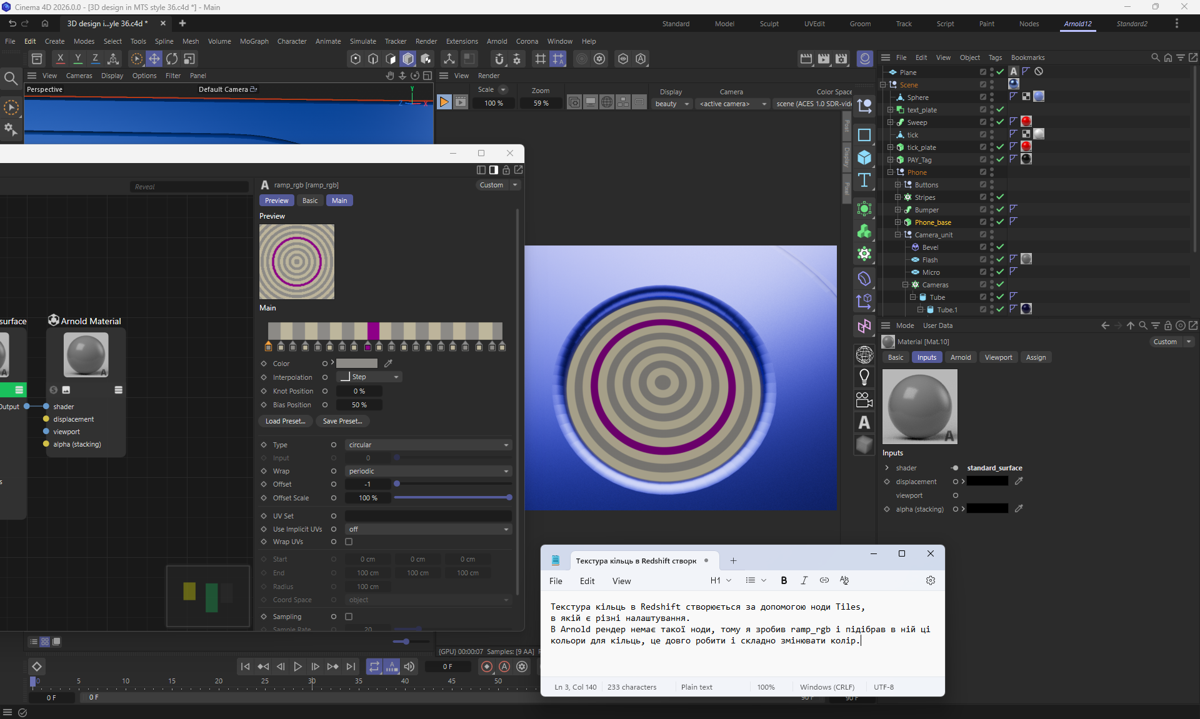Start the Arnold IPR render play button
The width and height of the screenshot is (1200, 719).
(444, 102)
